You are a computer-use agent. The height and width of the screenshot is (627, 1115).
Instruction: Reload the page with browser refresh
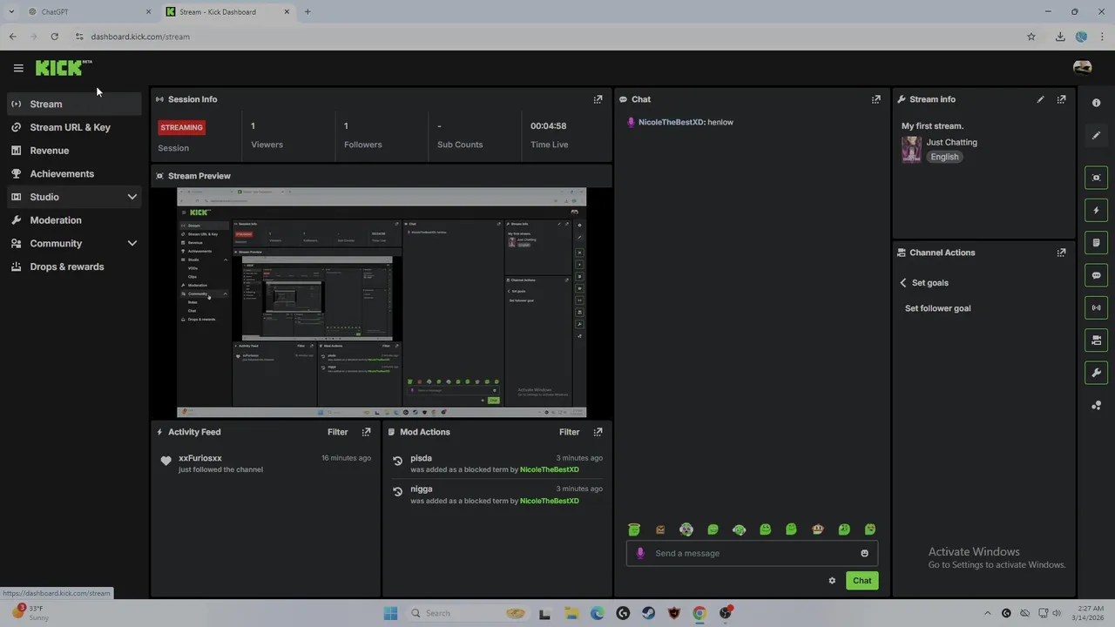pyautogui.click(x=54, y=37)
